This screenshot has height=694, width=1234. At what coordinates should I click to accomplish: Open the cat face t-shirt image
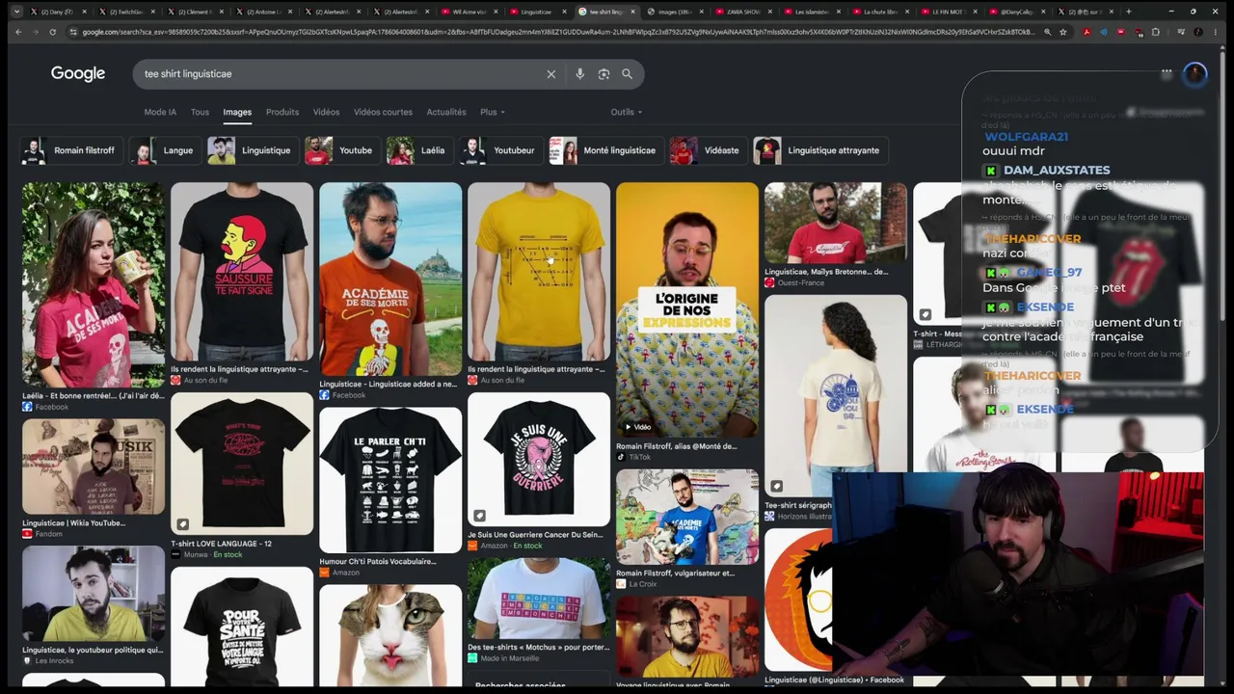[x=390, y=635]
